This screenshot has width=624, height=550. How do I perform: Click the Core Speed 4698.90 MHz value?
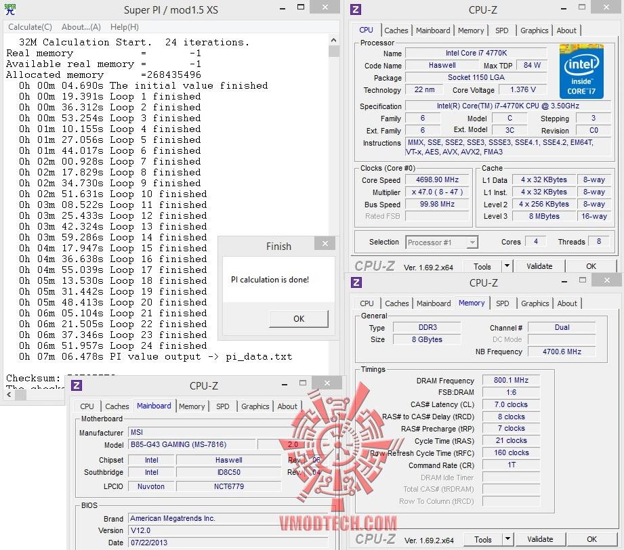click(x=438, y=180)
